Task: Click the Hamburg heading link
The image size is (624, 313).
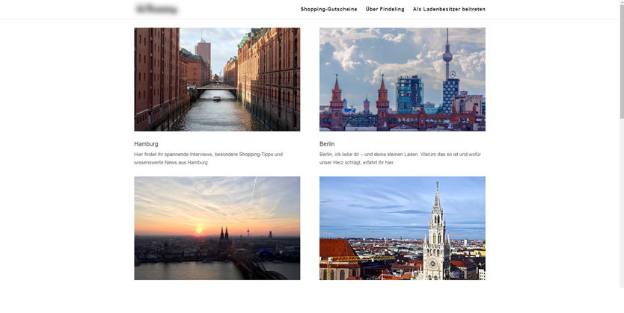Action: (146, 144)
